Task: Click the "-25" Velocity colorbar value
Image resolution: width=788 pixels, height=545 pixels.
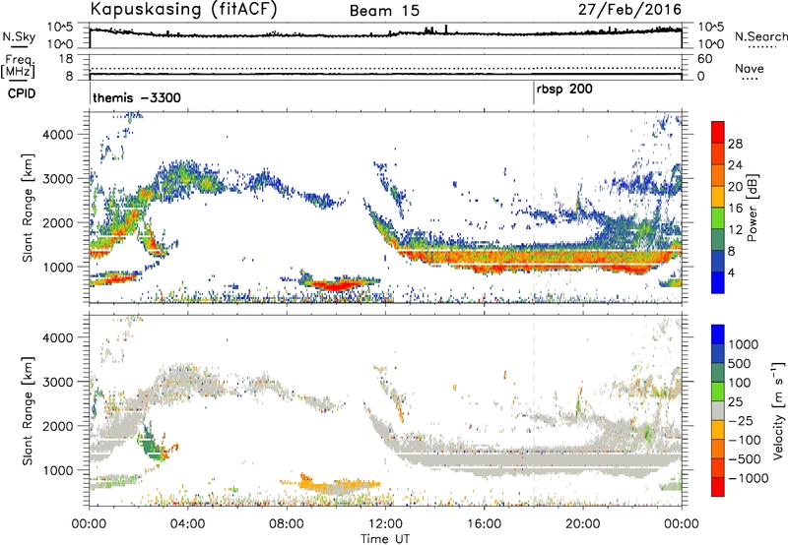Action: click(x=741, y=420)
